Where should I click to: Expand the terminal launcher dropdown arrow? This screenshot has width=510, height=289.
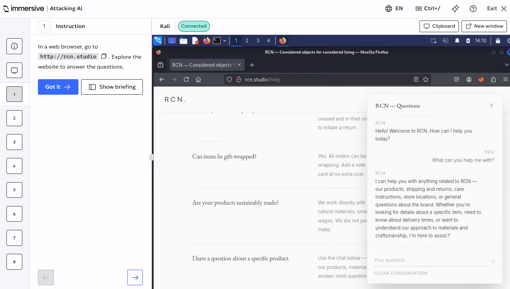pos(225,41)
